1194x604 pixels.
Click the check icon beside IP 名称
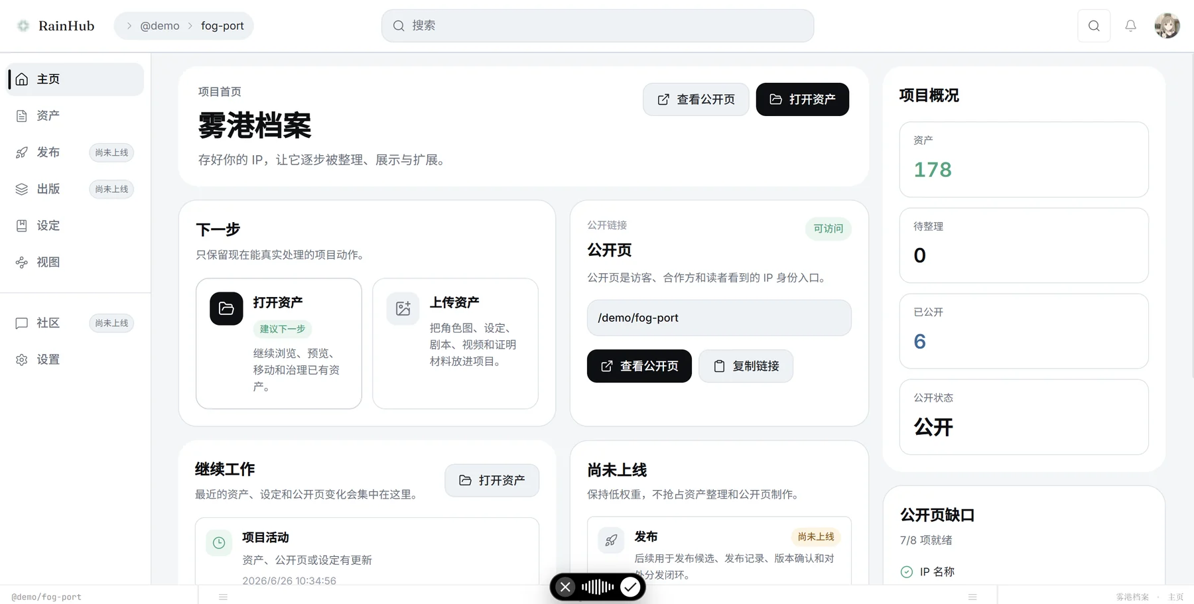click(907, 572)
